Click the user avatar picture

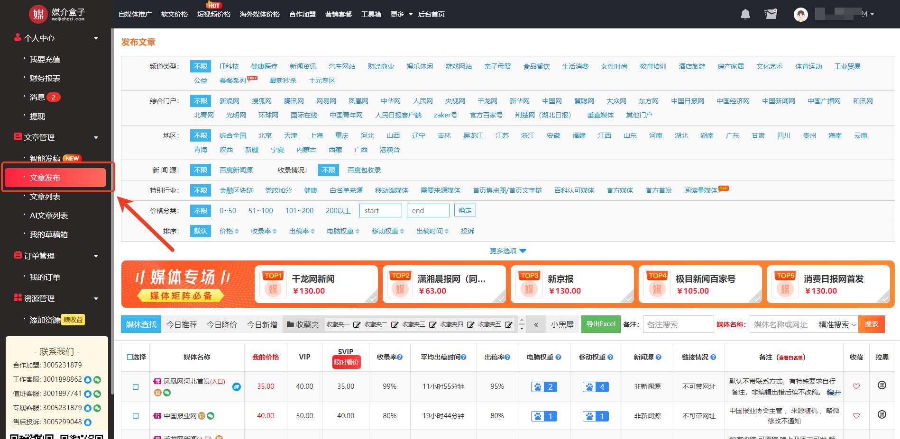(800, 14)
